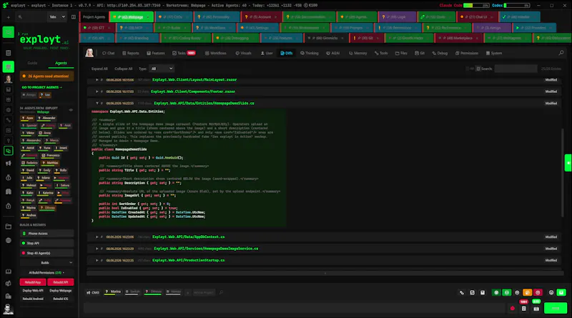Click the red Rebuild API button
The width and height of the screenshot is (572, 318).
click(x=61, y=282)
